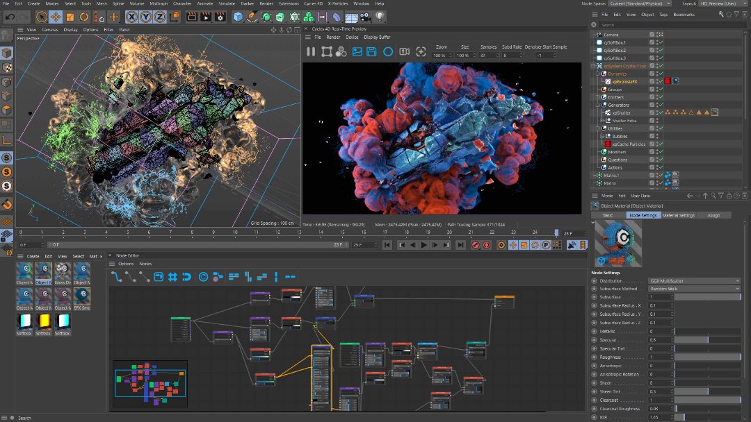Pause the Cycles 4D real-time preview render

(x=311, y=51)
